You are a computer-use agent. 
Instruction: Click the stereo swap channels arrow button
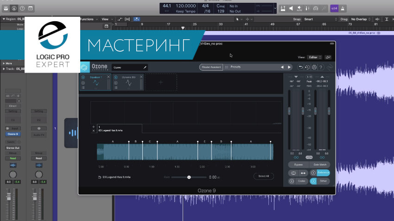coord(303,173)
